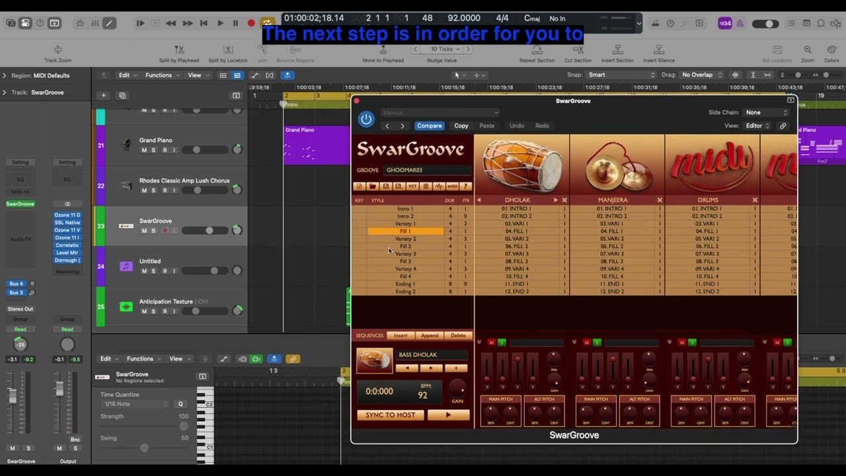
Task: Adjust the piano roll Swing slider
Action: click(x=144, y=448)
